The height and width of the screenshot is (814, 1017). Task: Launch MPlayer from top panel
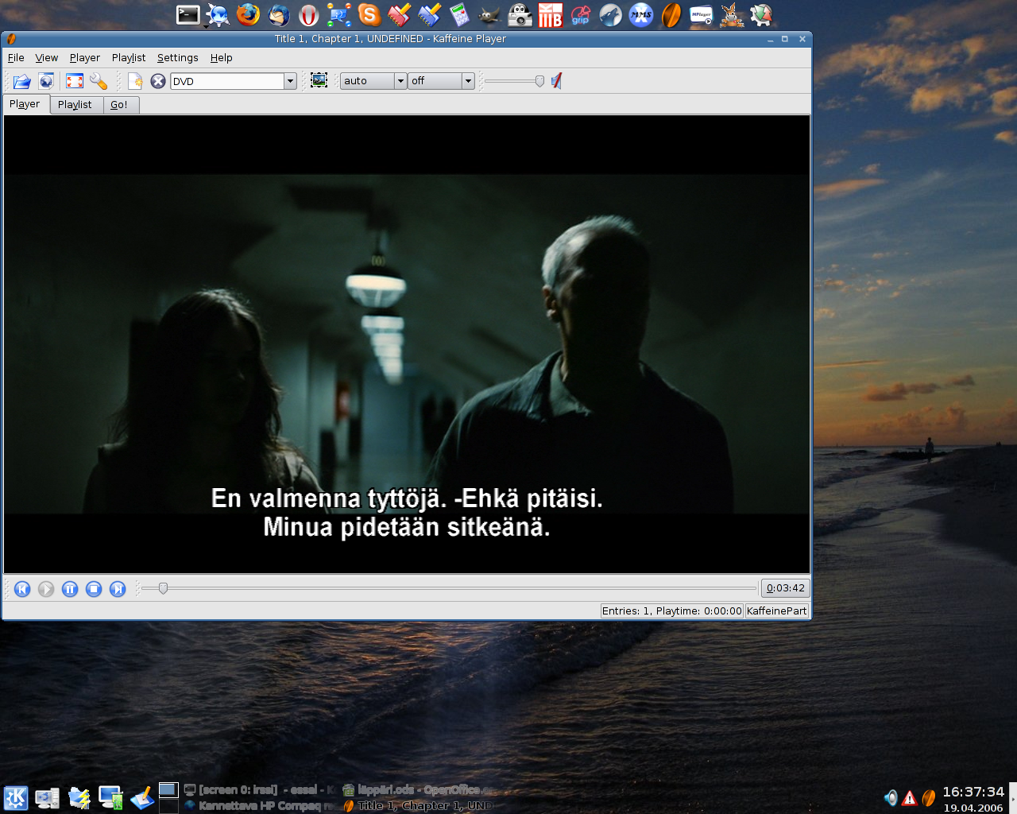[x=701, y=14]
